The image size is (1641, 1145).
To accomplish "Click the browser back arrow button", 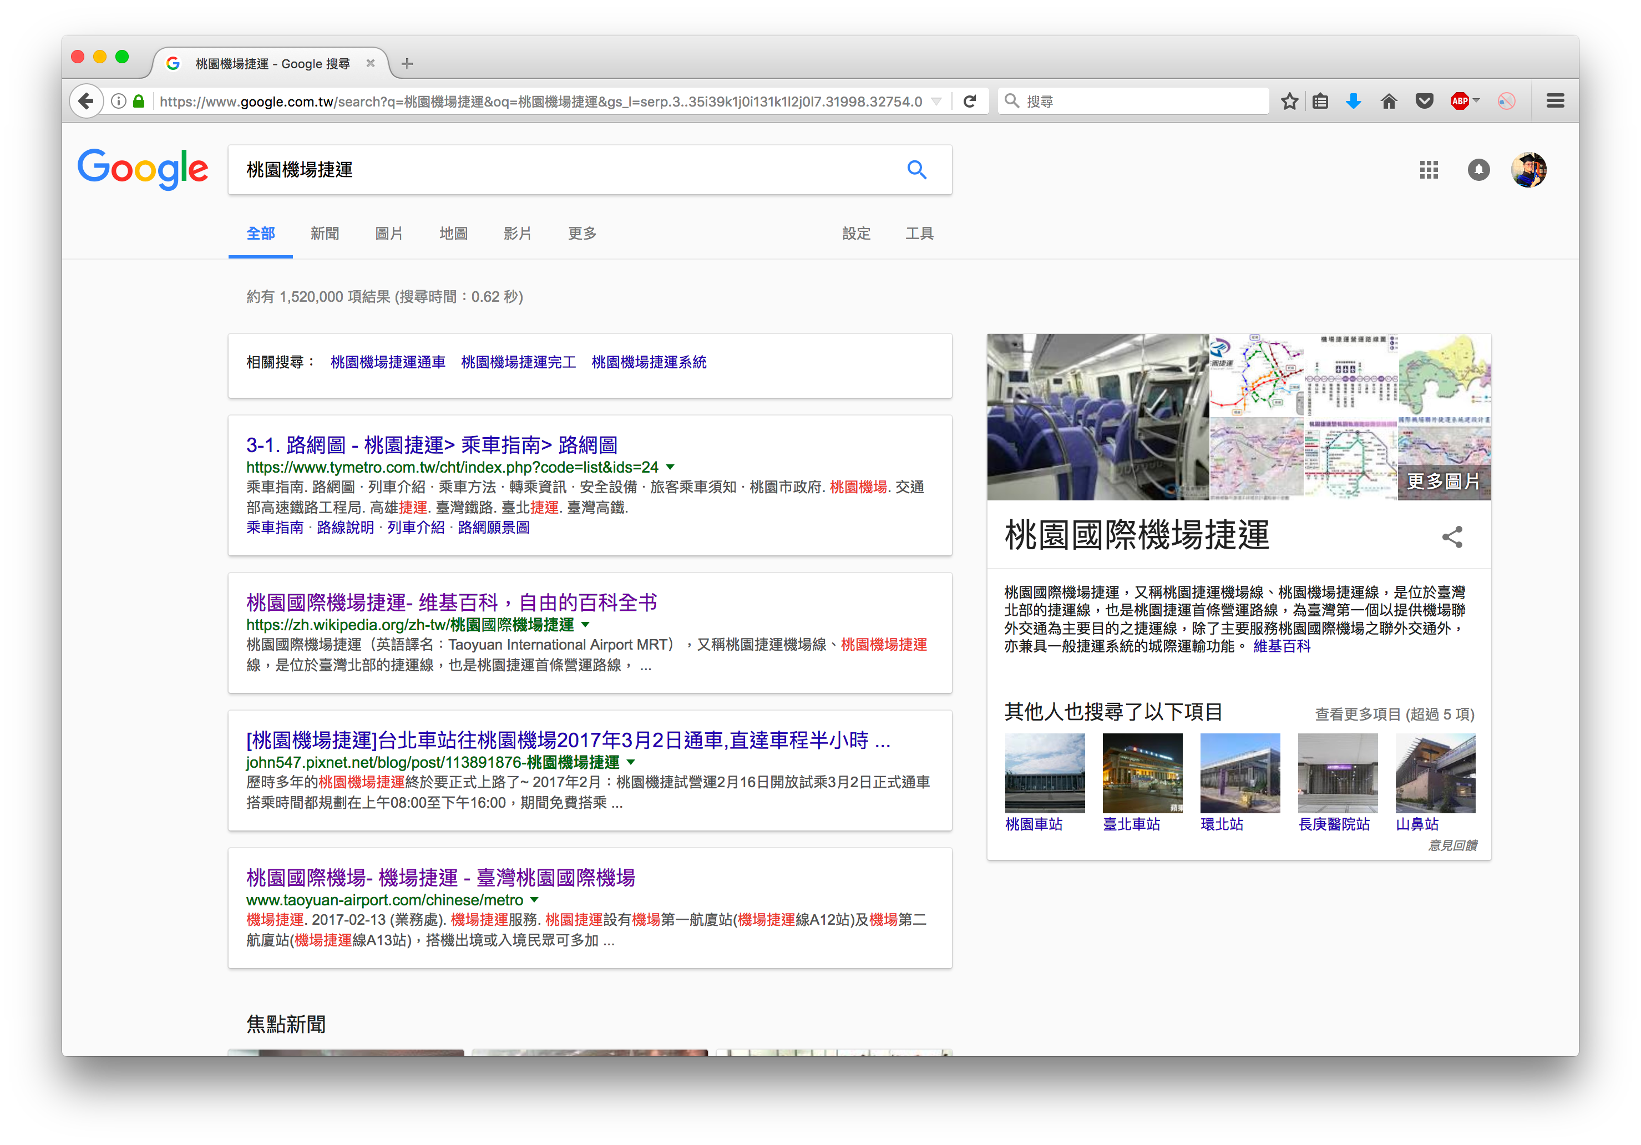I will click(x=86, y=102).
